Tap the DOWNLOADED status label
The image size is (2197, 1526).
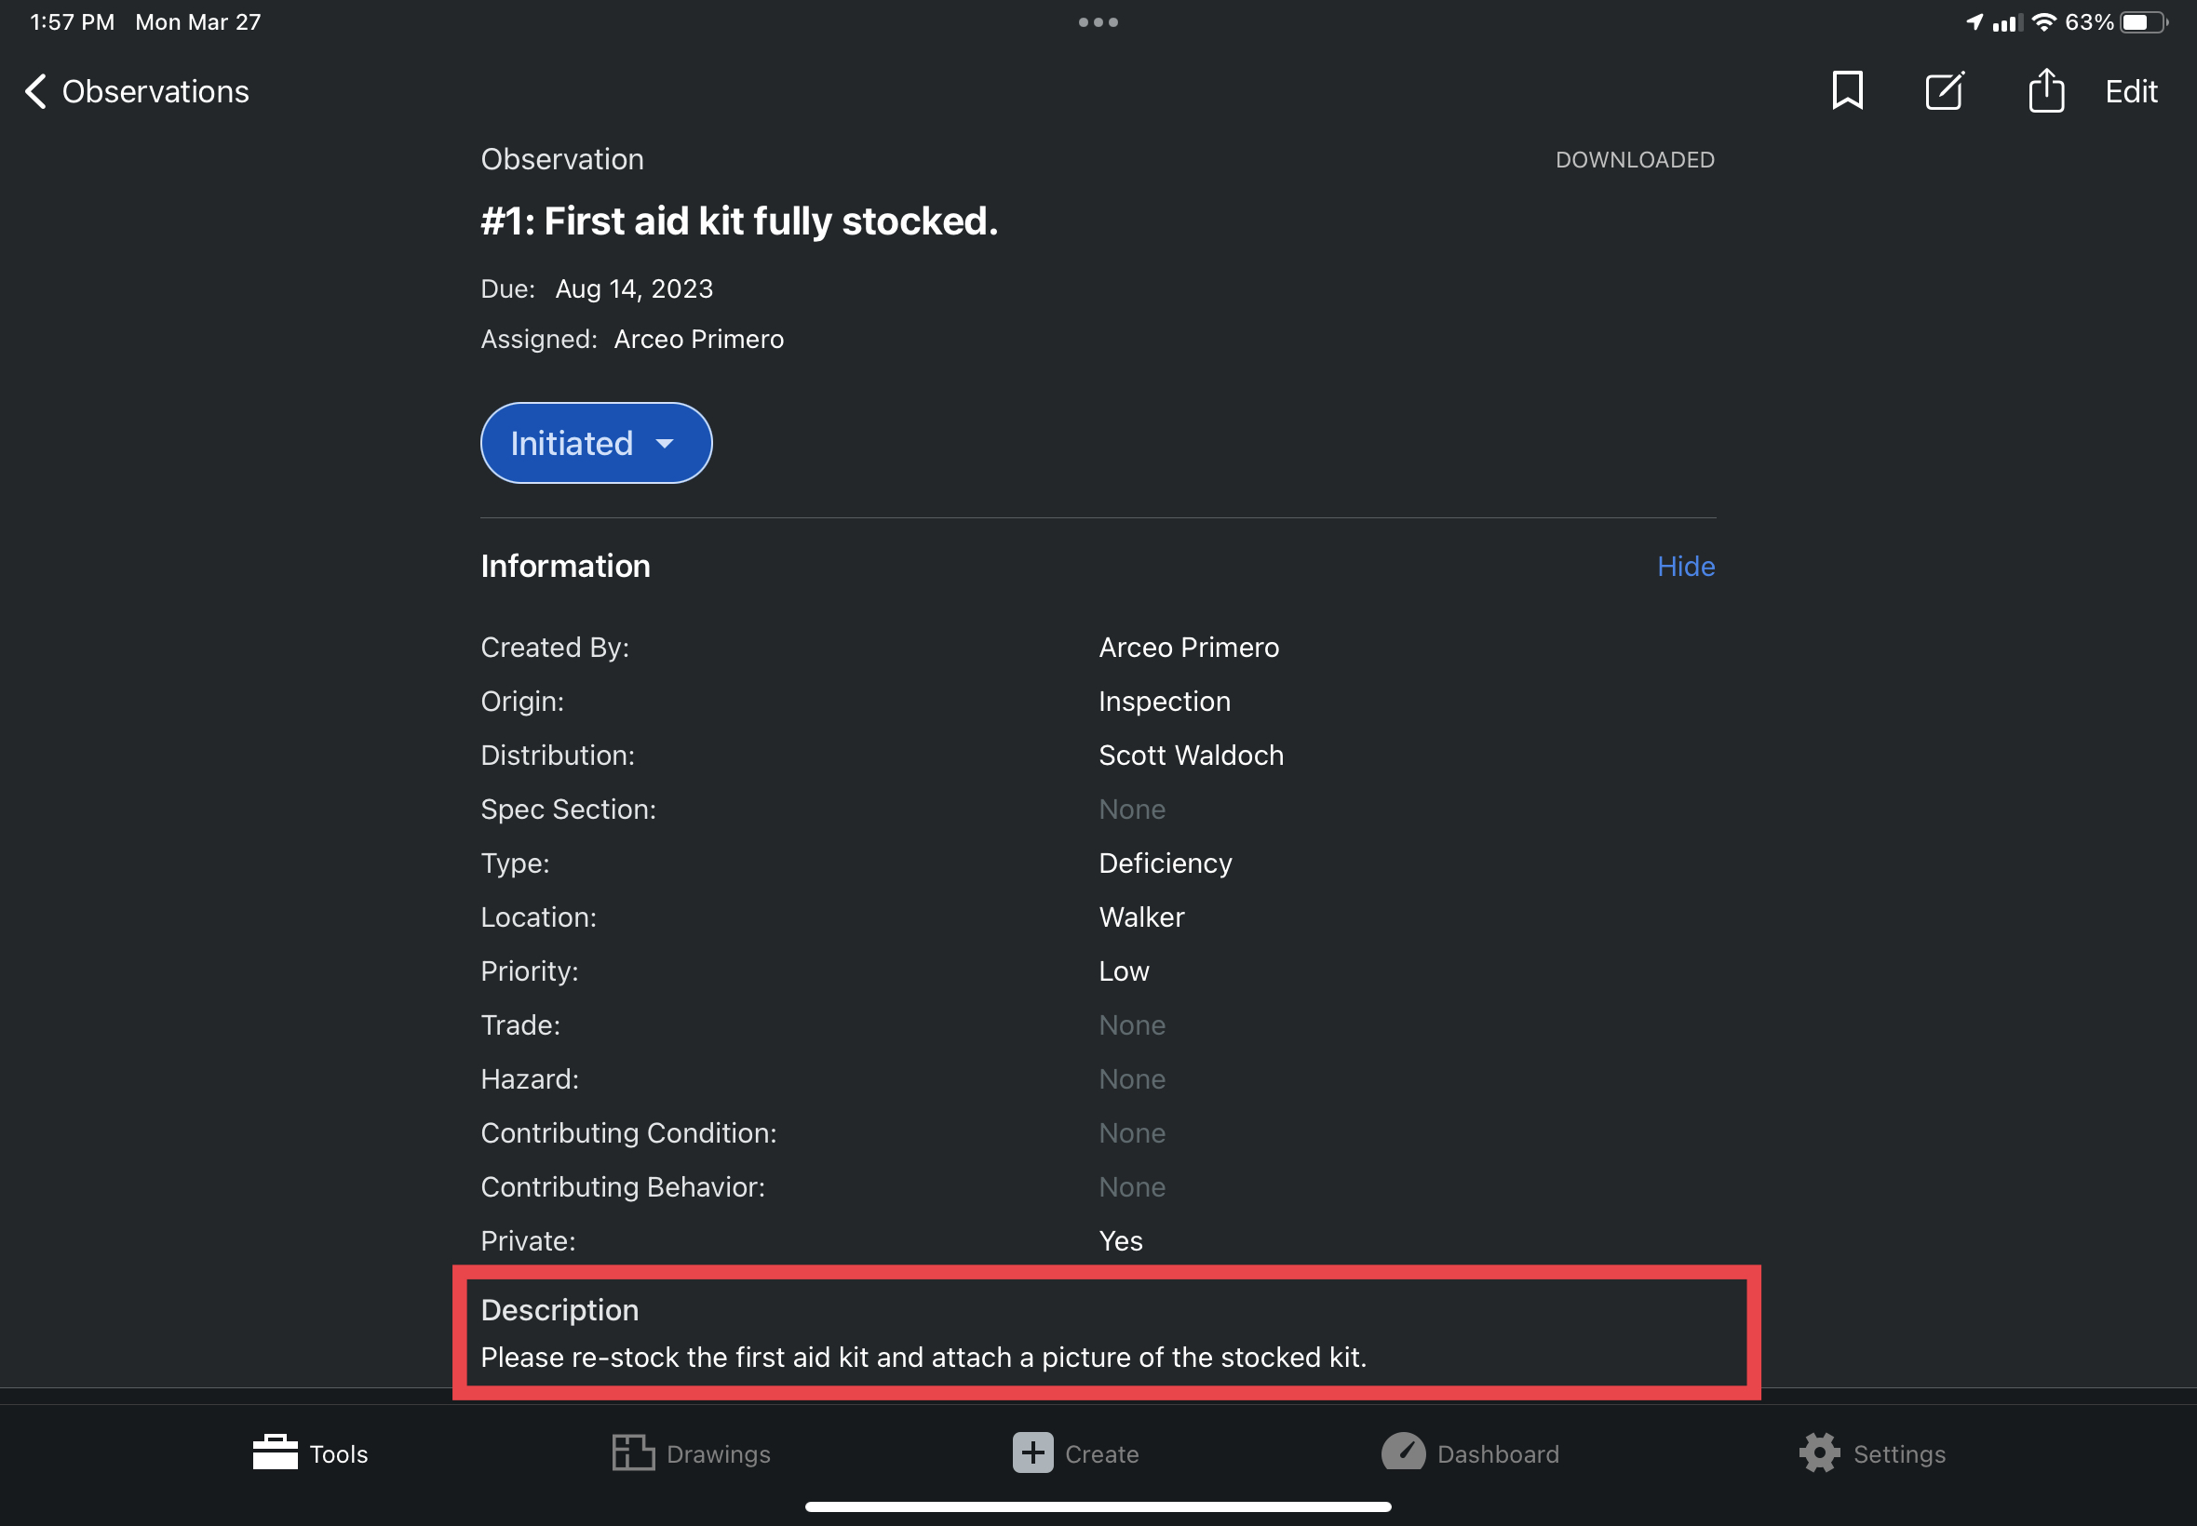tap(1635, 160)
